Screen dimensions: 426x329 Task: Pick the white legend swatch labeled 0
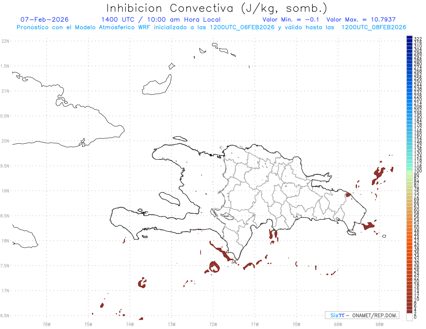point(409,317)
